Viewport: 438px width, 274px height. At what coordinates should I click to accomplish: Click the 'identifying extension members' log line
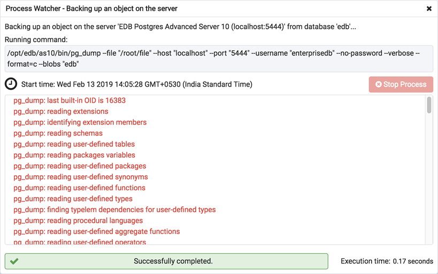(x=80, y=122)
